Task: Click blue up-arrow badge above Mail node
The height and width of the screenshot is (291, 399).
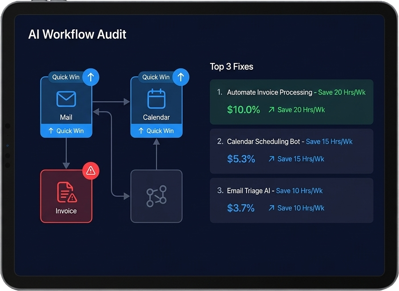Action: tap(91, 77)
